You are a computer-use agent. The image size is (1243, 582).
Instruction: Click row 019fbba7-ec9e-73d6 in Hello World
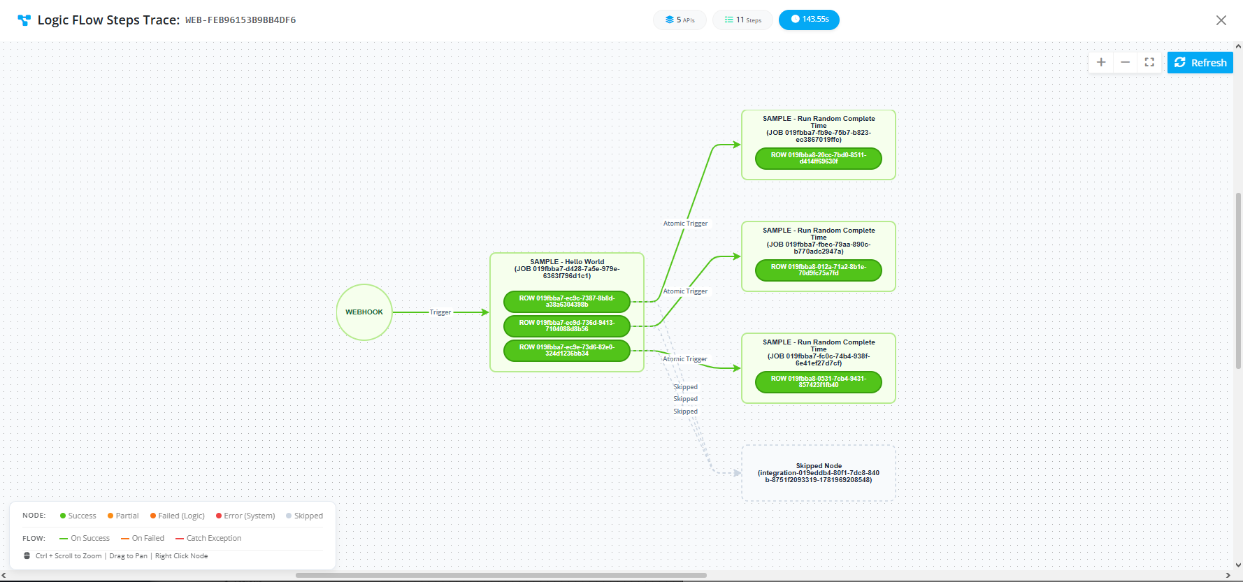567,351
